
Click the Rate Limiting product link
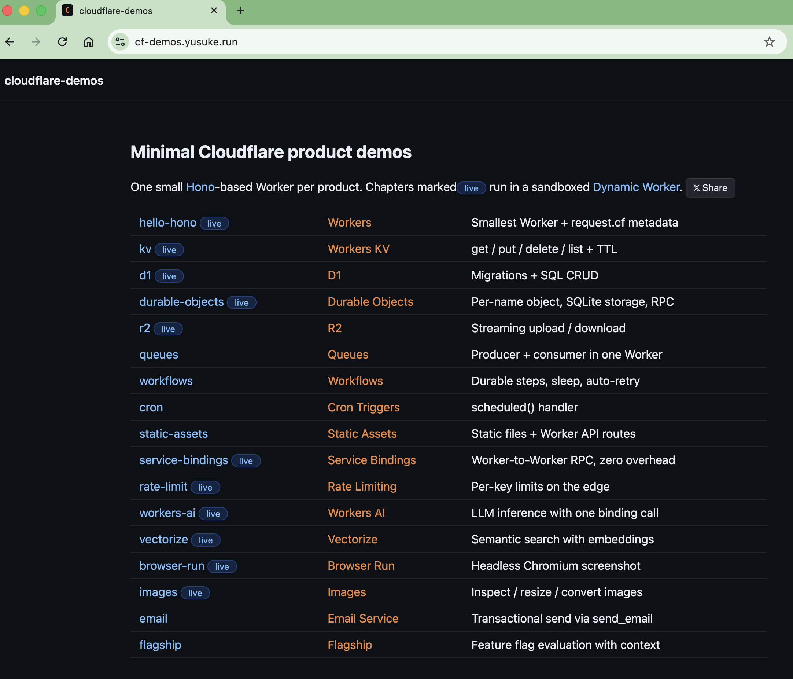coord(362,487)
